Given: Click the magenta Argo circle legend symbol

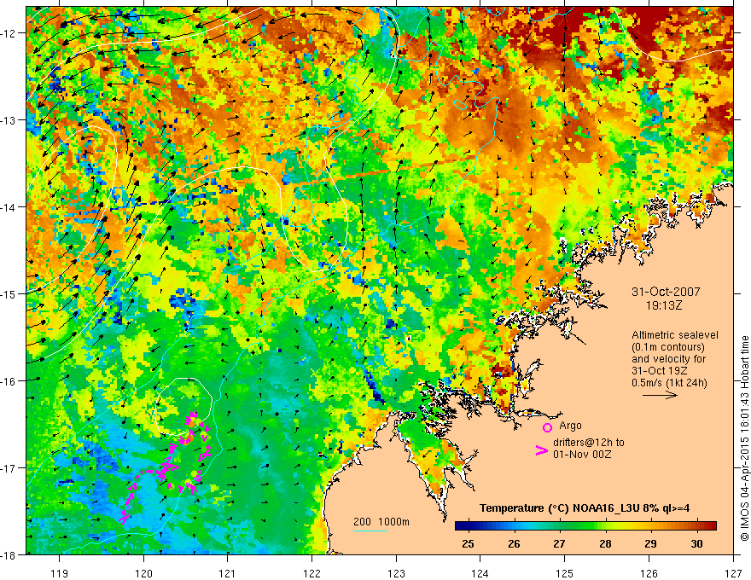Looking at the screenshot, I should pyautogui.click(x=547, y=428).
